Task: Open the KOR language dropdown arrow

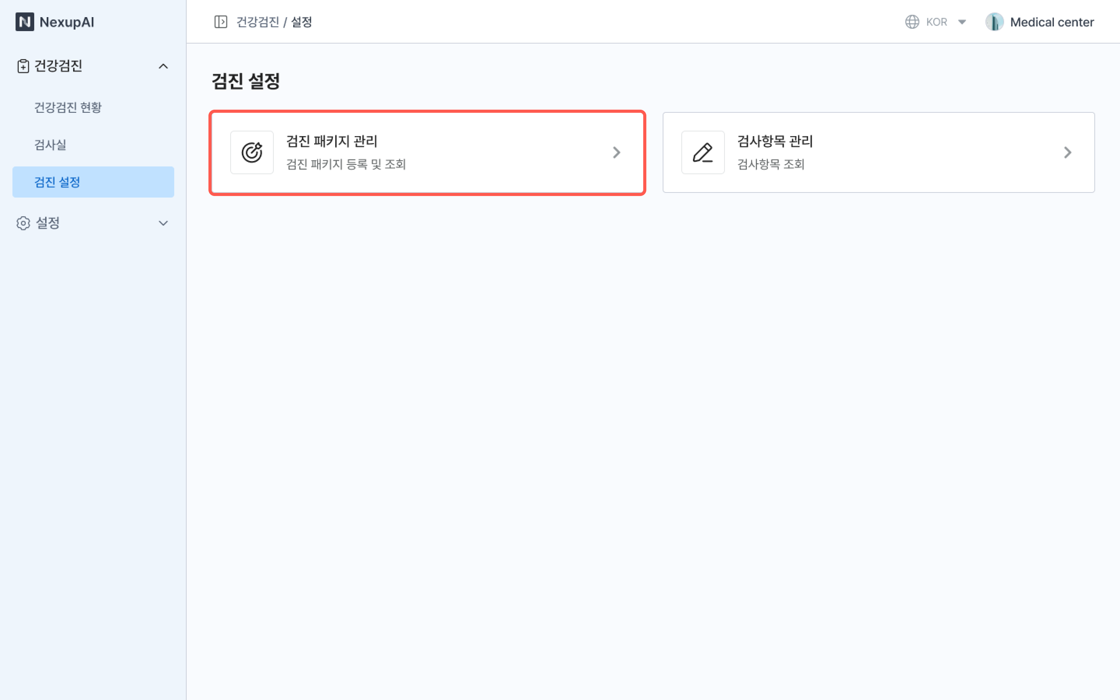Action: click(x=962, y=22)
